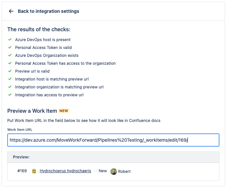Viewport: 227px width, 188px height.
Task: Click checkmark beside Integration organization is matching preview url
Action: (x=10, y=87)
